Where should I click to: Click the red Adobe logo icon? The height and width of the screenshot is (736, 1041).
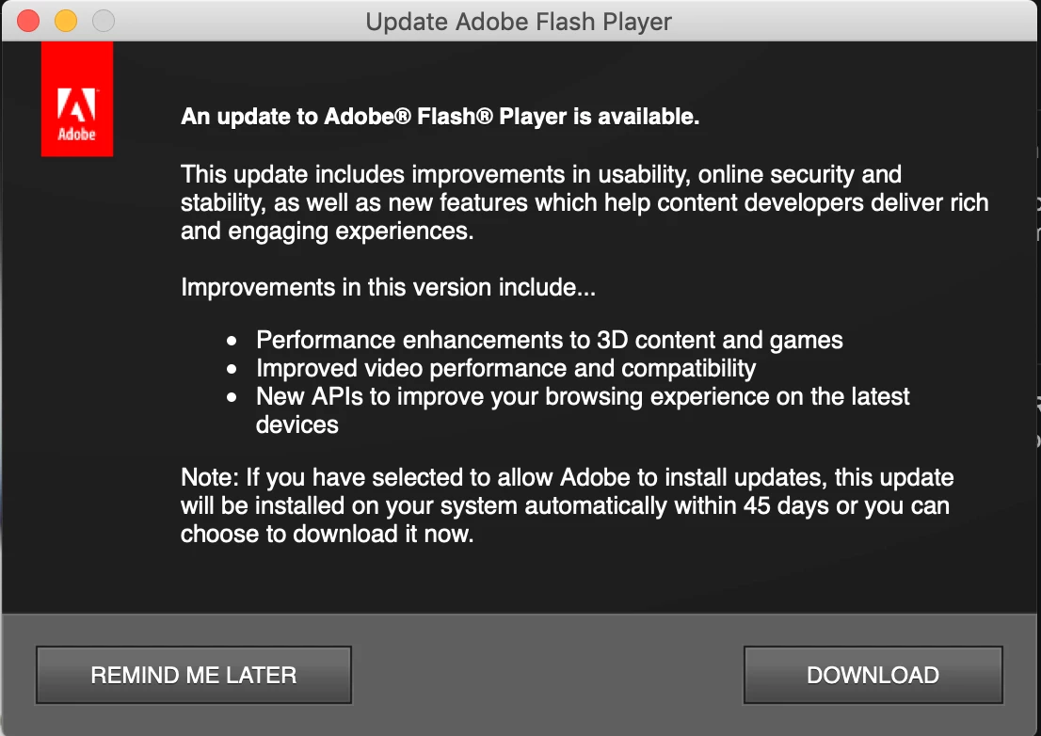pos(77,102)
